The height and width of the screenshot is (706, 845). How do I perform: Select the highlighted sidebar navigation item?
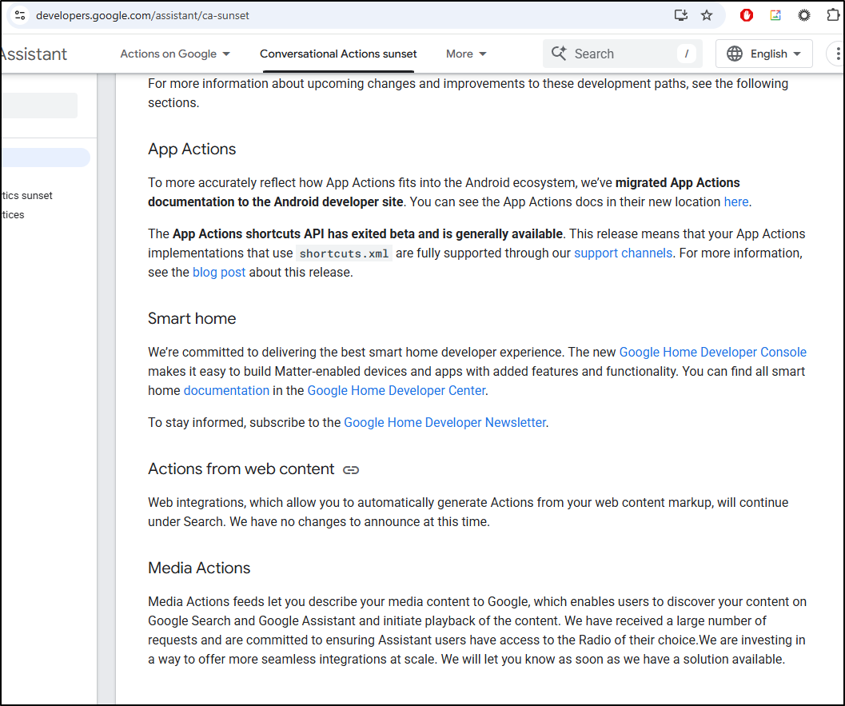click(x=46, y=158)
